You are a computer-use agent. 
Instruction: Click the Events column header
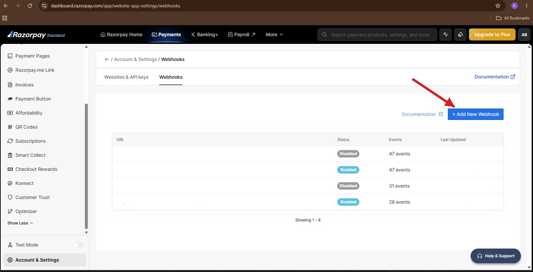coord(395,140)
